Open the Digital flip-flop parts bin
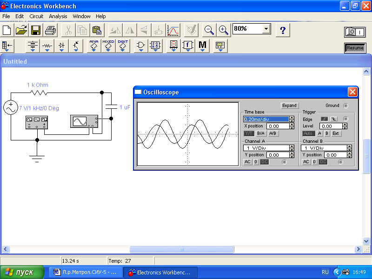372x279 pixels. 155,46
